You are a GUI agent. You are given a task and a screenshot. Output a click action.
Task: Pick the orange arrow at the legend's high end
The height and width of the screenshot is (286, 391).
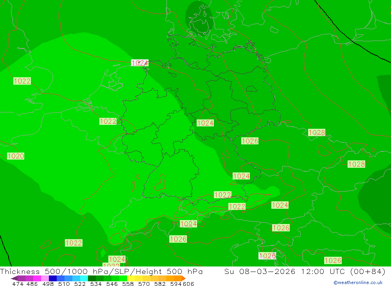point(184,278)
